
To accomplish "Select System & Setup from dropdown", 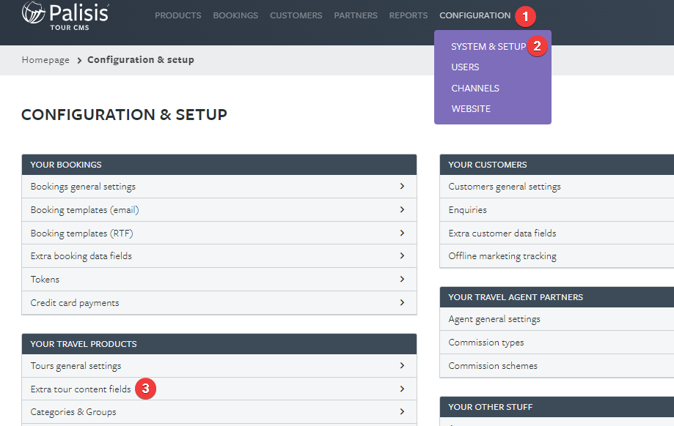I will [x=488, y=46].
